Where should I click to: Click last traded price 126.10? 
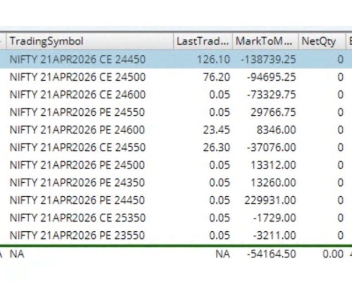213,59
